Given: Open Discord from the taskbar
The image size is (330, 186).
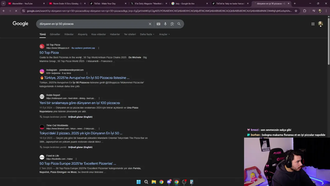Looking at the screenshot, I should 169,182.
